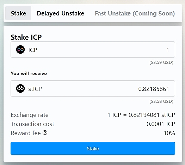Viewport: 185px width, 165px height.
Task: Select the ($3.58 USD) value text
Action: (161, 101)
